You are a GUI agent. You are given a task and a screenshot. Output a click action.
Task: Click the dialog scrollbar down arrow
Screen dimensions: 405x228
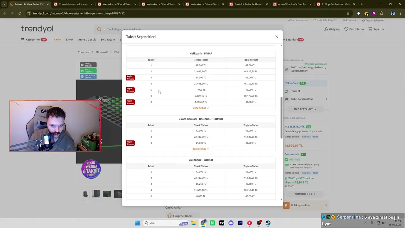click(x=281, y=199)
